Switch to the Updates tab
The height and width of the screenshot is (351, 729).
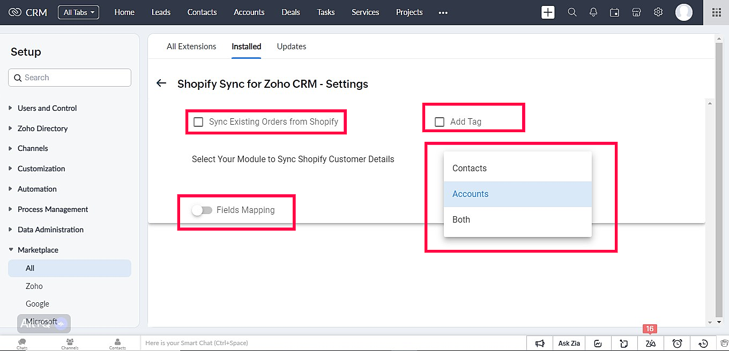[292, 47]
